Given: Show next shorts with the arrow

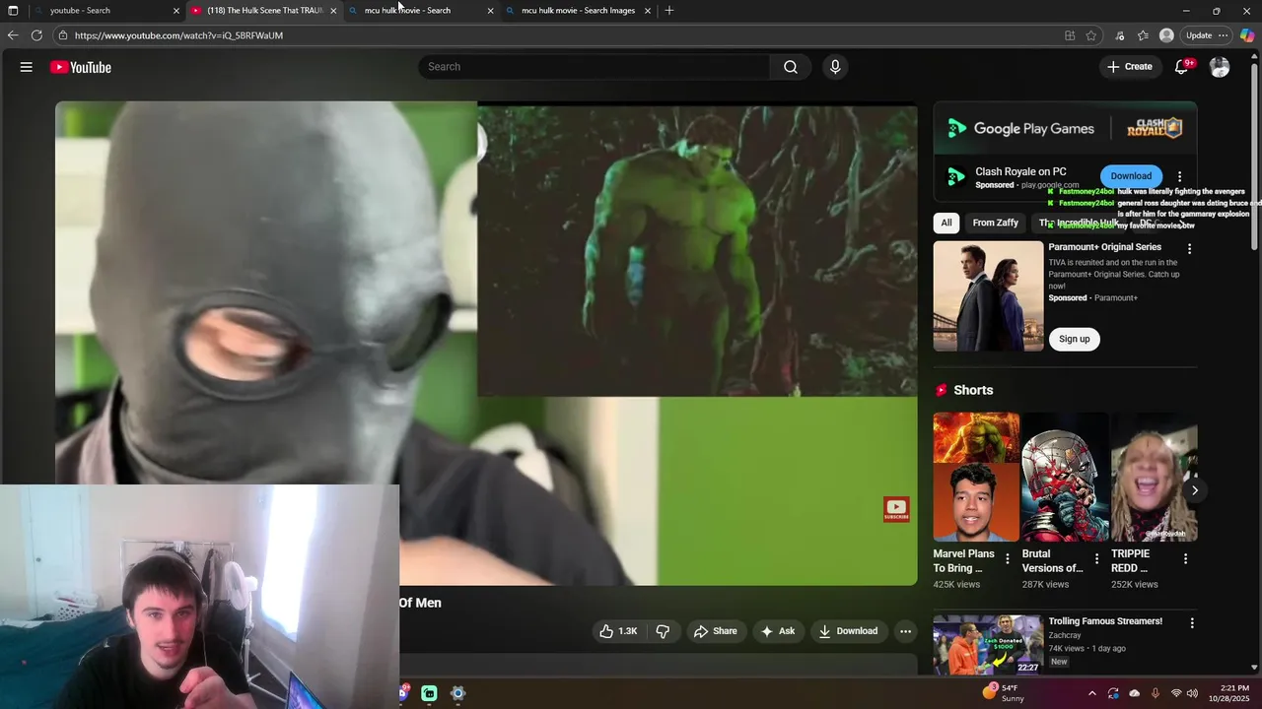Looking at the screenshot, I should pyautogui.click(x=1194, y=489).
